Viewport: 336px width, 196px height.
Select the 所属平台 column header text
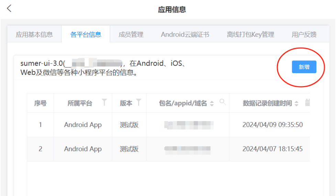pyautogui.click(x=80, y=103)
